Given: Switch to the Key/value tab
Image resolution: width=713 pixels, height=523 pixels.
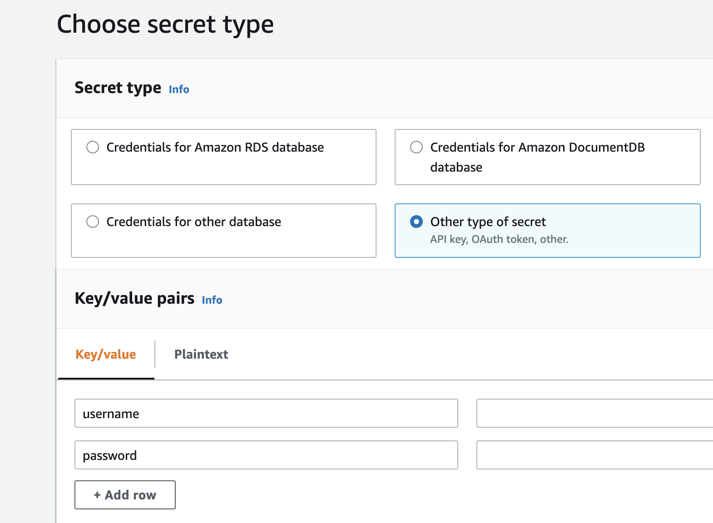Looking at the screenshot, I should click(106, 354).
